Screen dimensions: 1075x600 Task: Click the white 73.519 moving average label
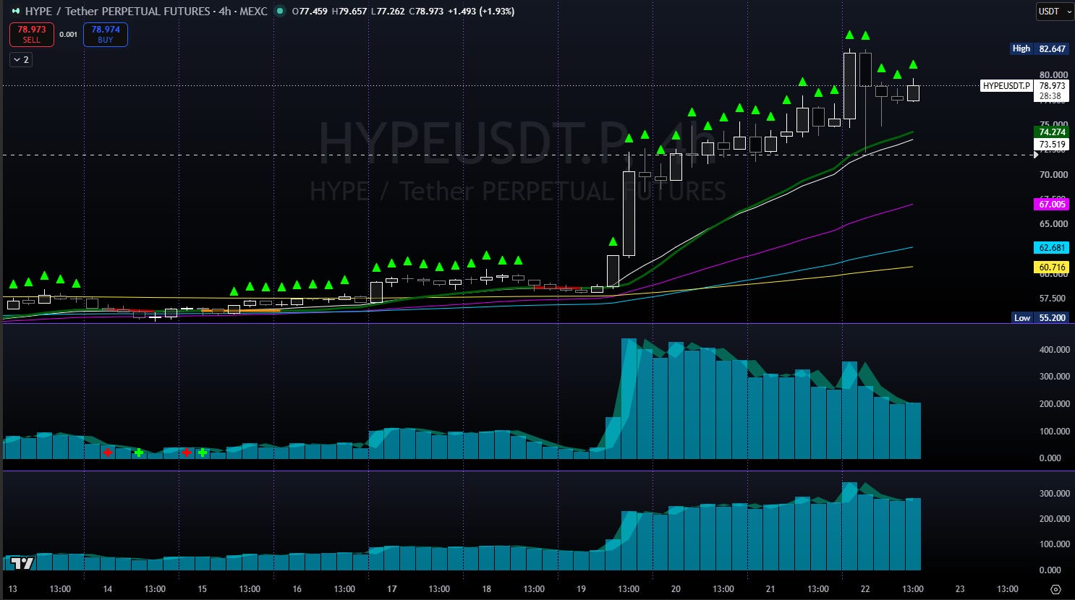[x=1053, y=145]
